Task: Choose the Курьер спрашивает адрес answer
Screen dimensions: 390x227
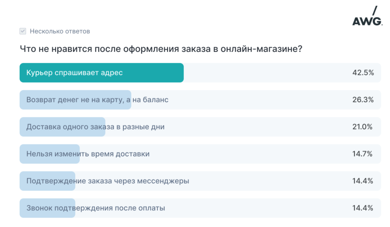Action: pos(200,73)
